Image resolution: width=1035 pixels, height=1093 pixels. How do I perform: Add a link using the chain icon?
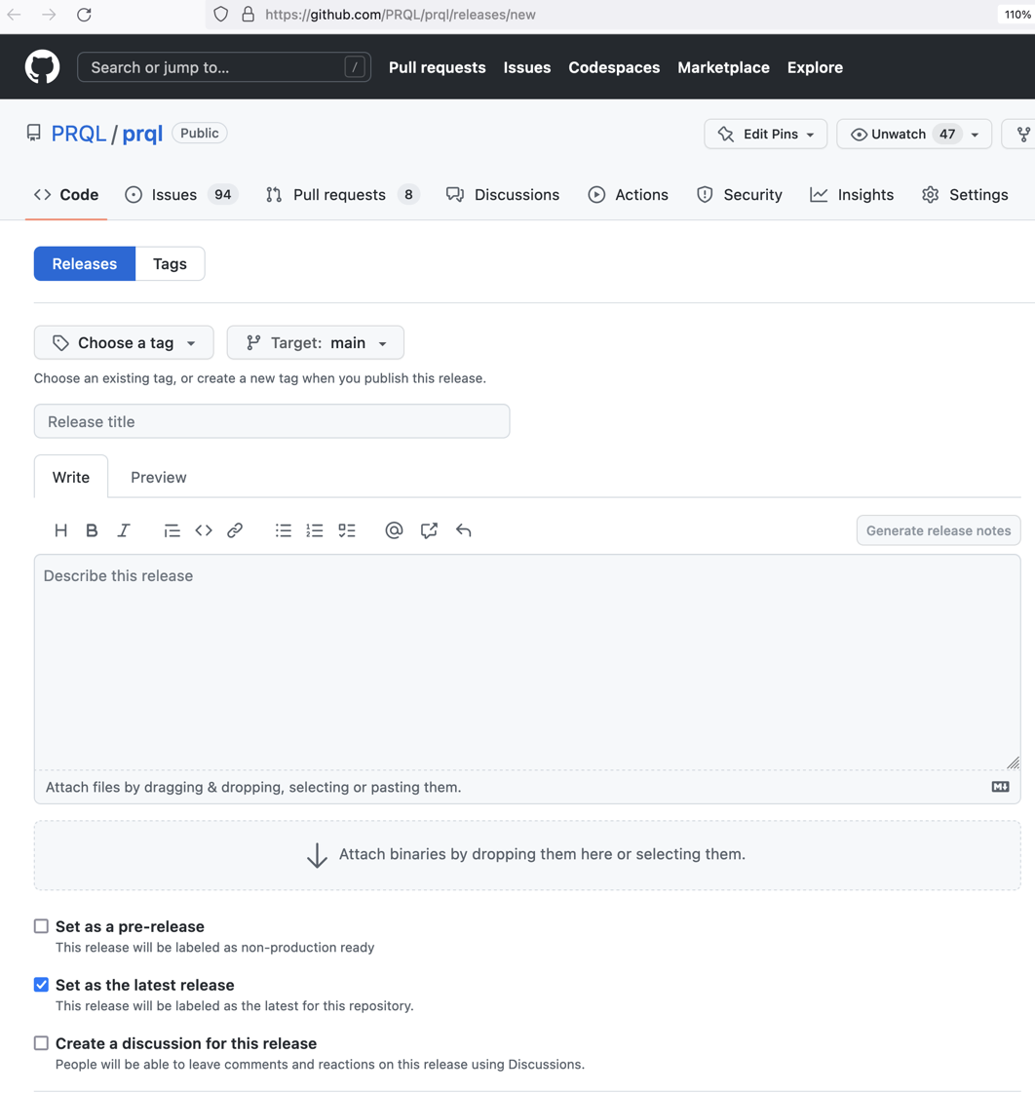point(235,530)
